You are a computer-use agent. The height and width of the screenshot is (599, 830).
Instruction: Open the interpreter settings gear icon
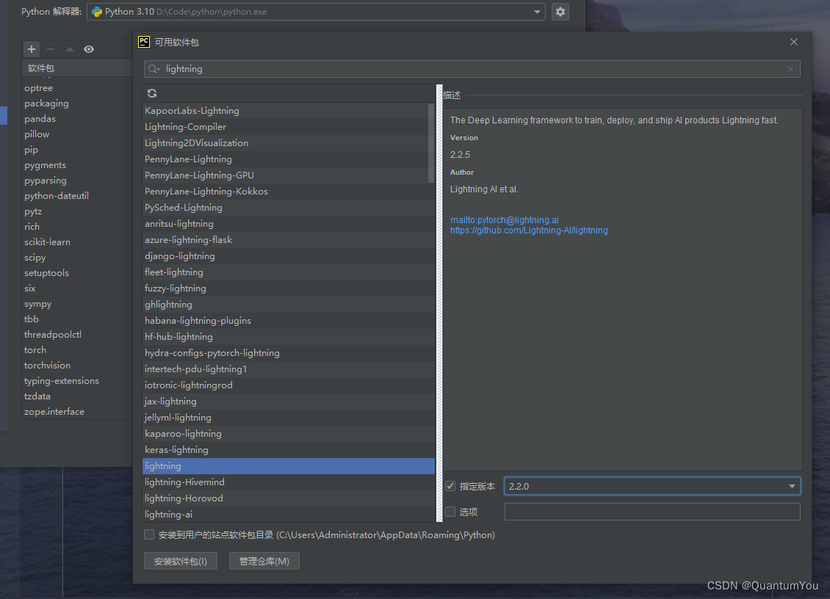coord(560,12)
